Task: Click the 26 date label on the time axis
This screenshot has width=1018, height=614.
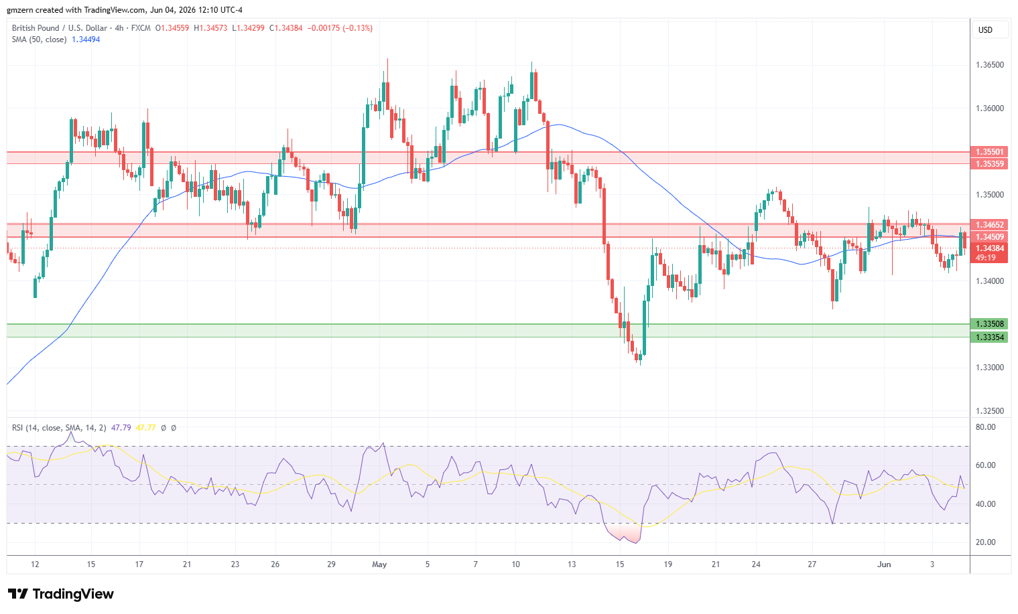Action: pyautogui.click(x=275, y=564)
